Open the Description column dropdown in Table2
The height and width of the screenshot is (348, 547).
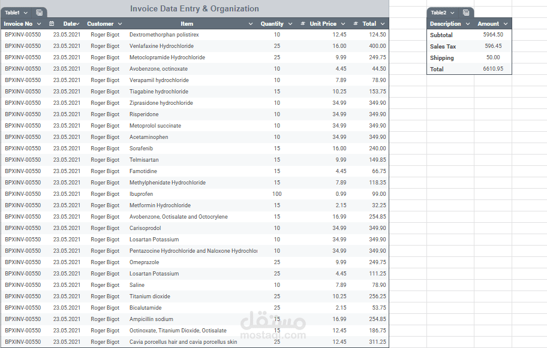click(x=468, y=24)
